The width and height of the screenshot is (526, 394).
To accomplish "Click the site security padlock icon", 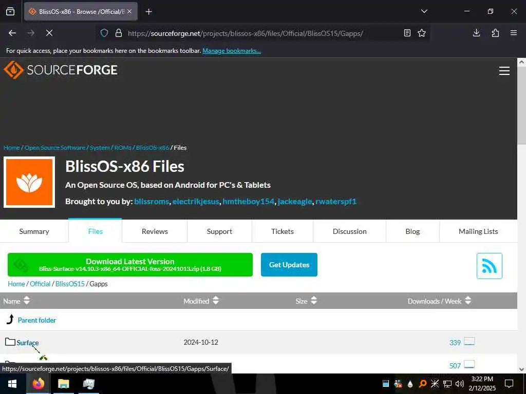I will [119, 33].
